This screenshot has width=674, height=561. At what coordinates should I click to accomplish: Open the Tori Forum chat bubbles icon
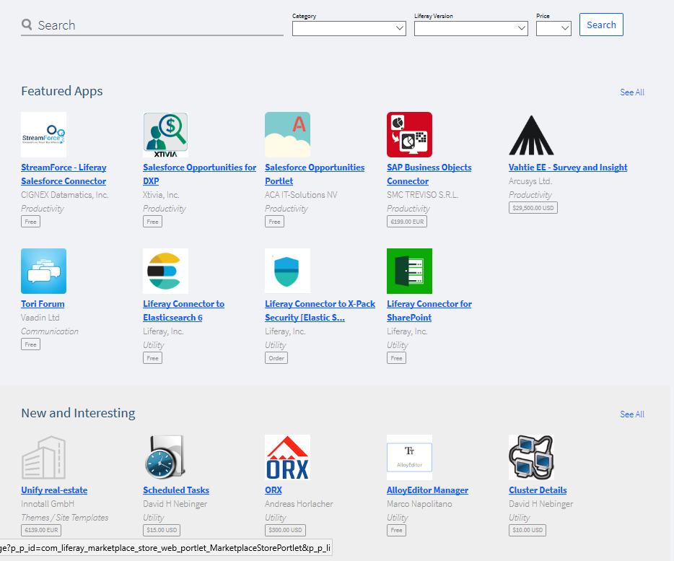click(x=43, y=271)
